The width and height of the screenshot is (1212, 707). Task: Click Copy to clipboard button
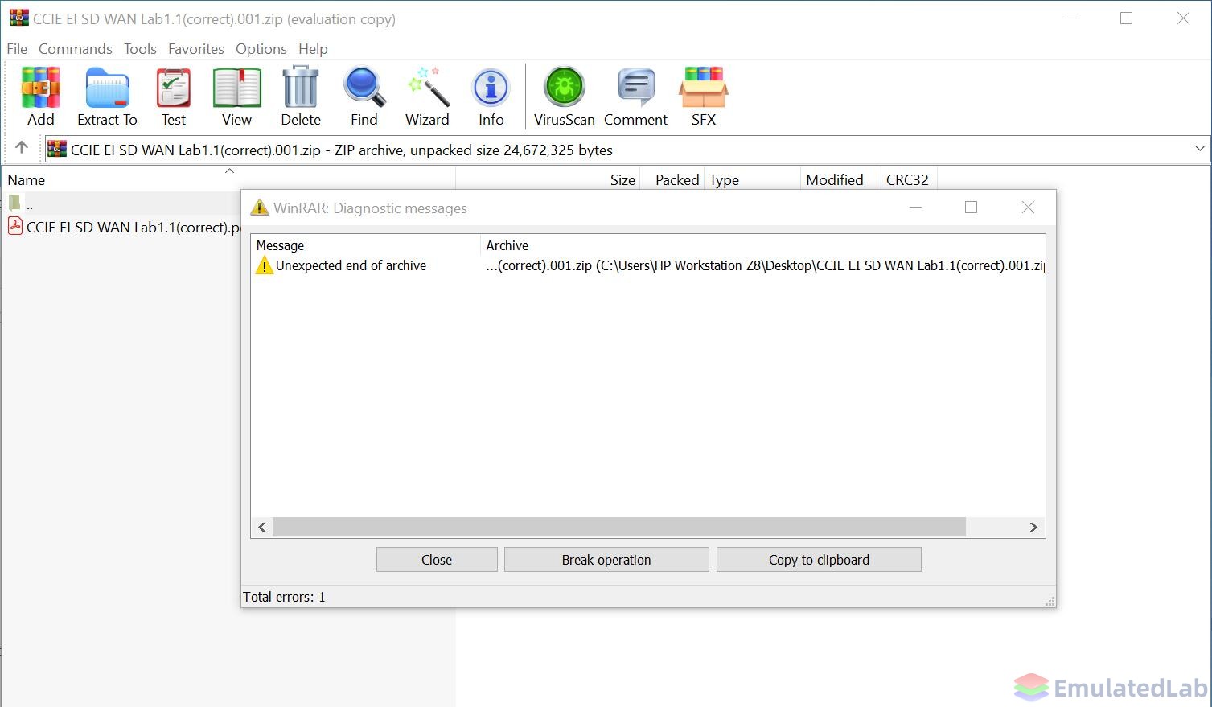tap(819, 560)
